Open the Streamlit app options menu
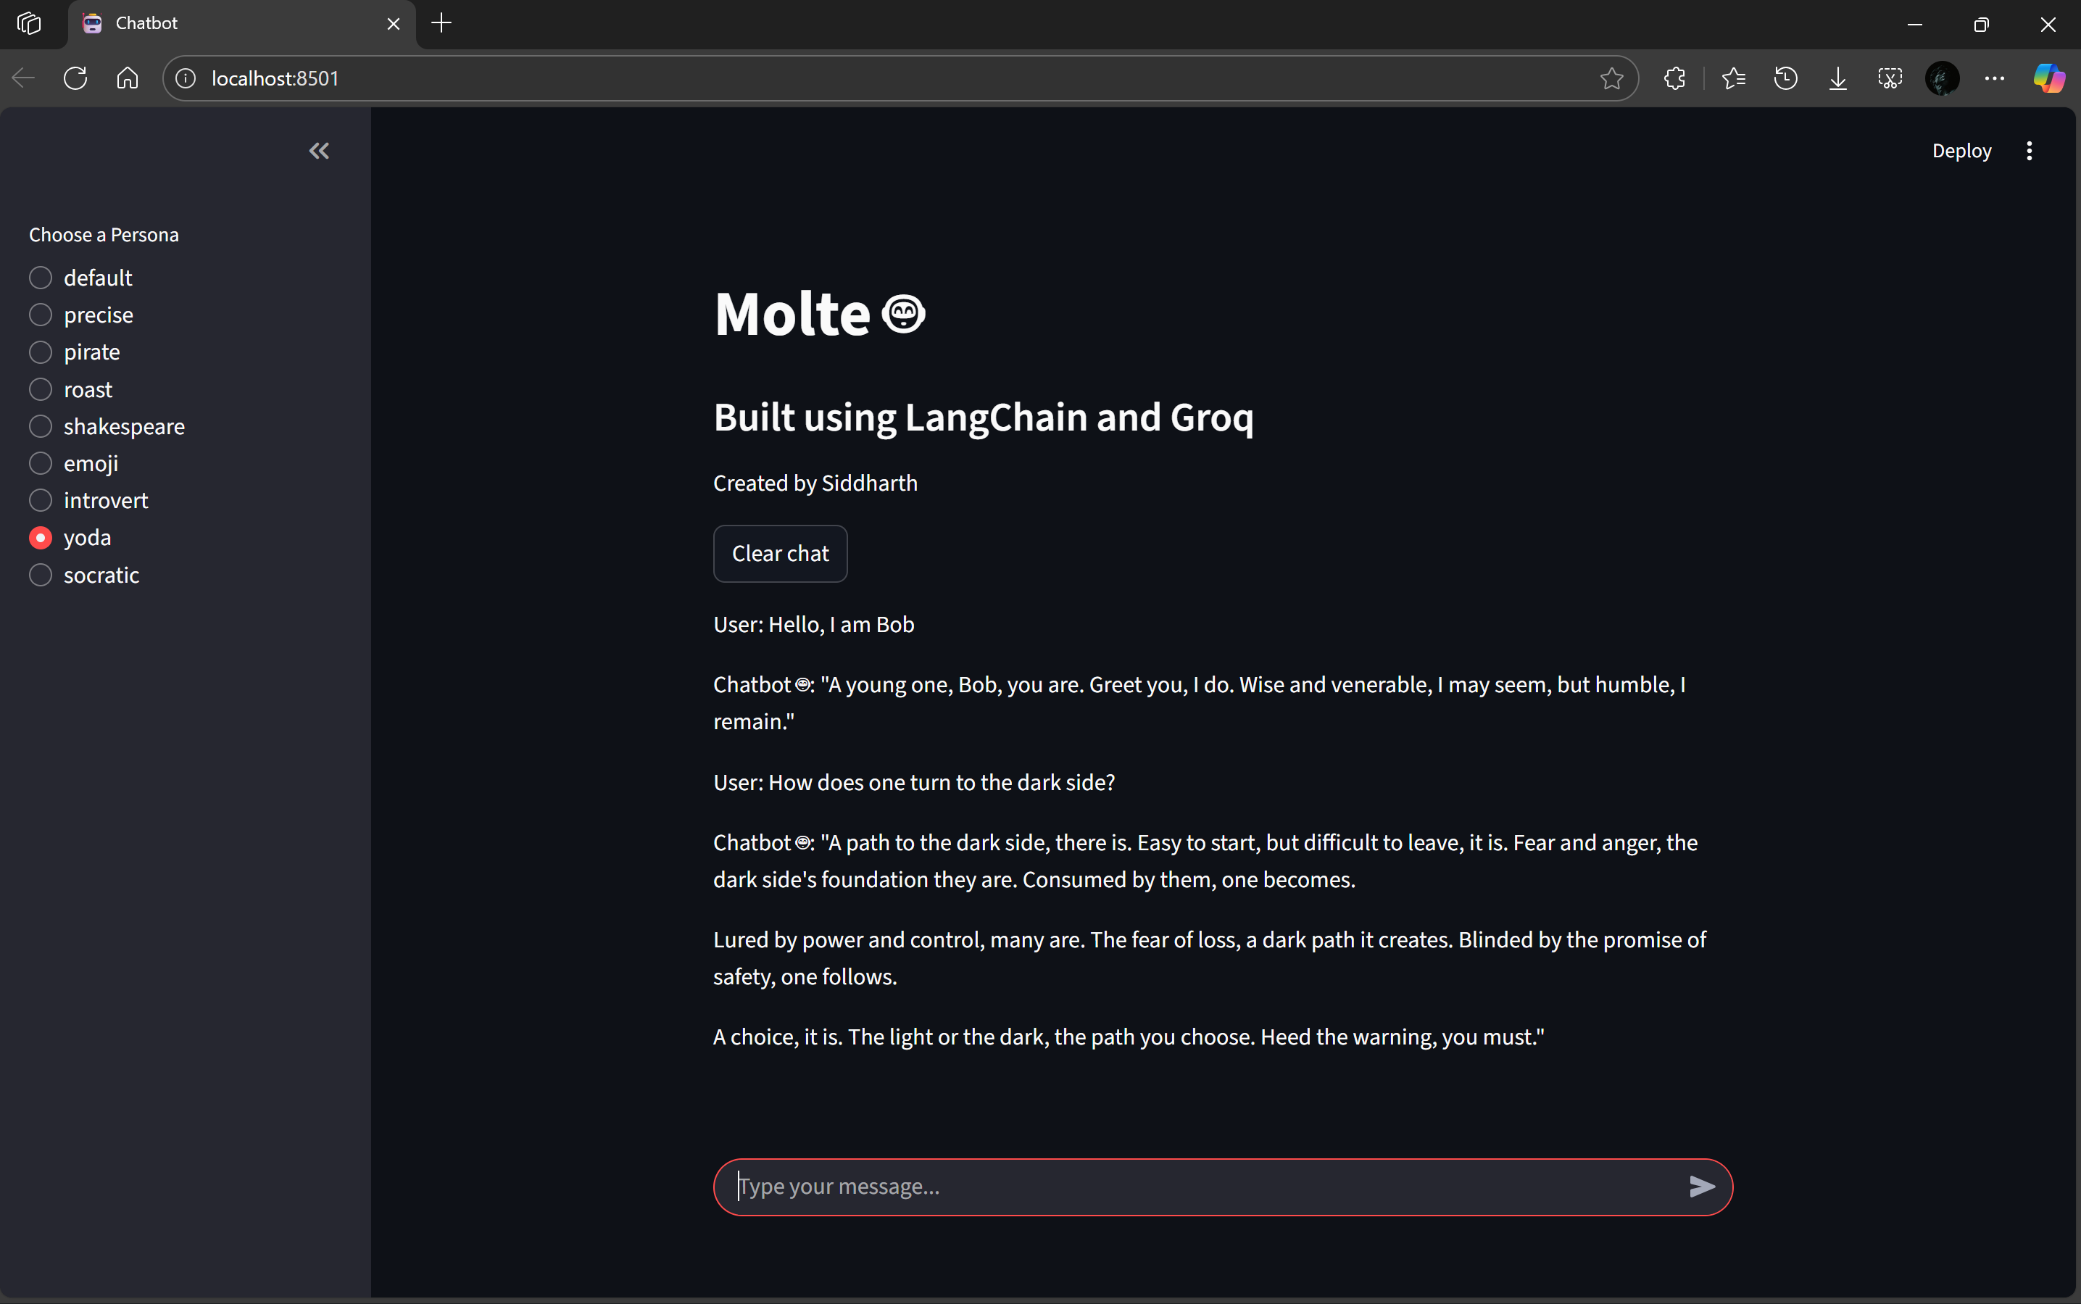Viewport: 2081px width, 1304px height. [x=2030, y=150]
